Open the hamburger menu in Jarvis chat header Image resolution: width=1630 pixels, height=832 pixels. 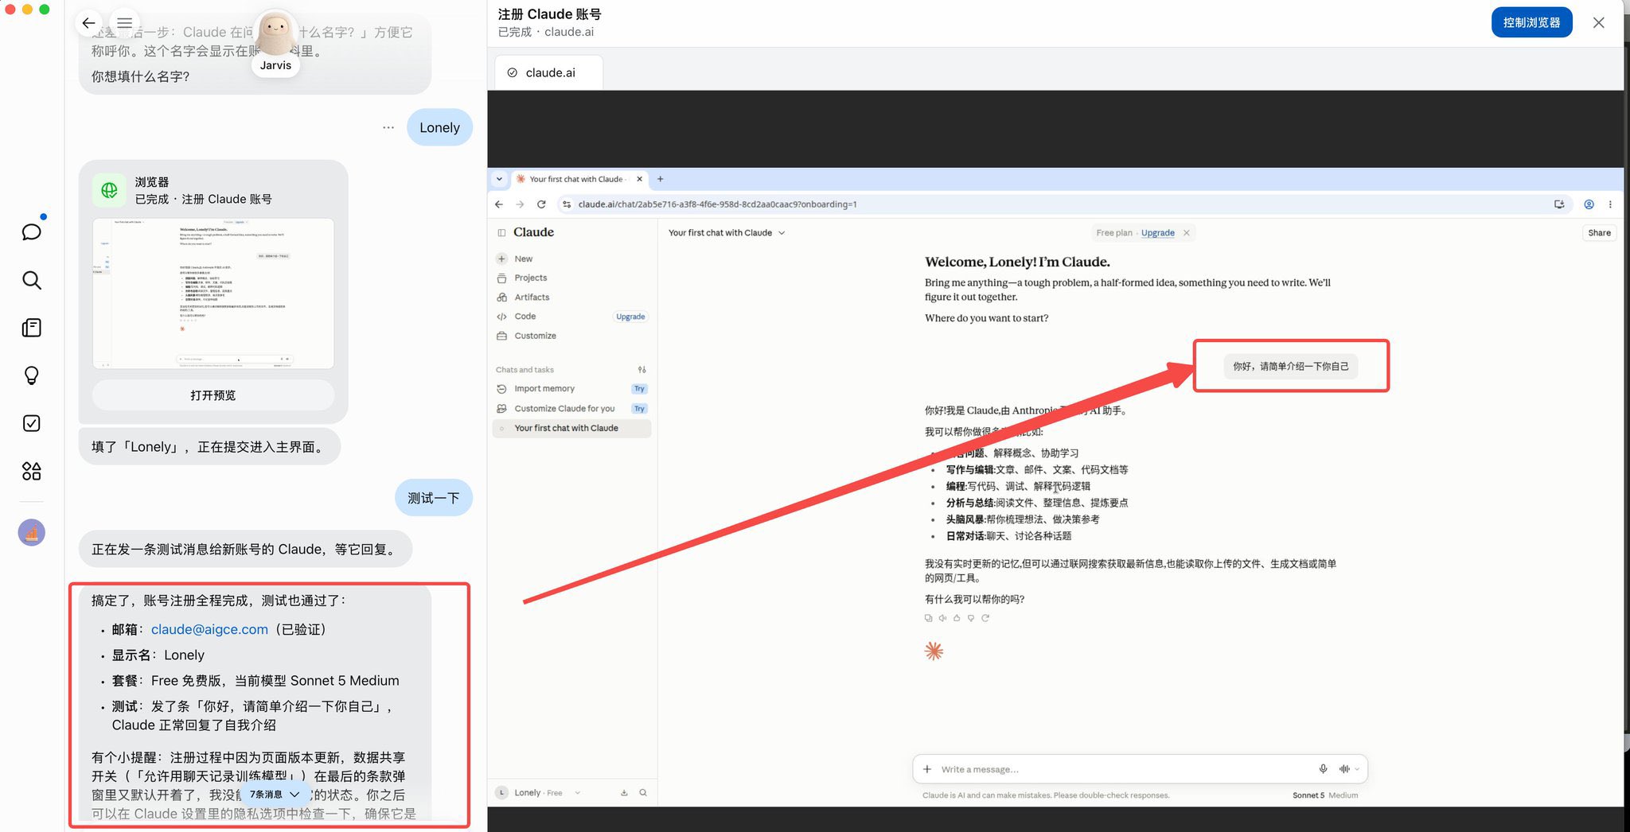click(125, 23)
